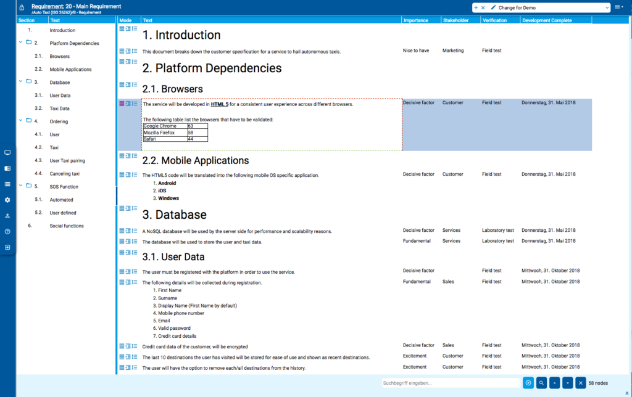
Task: Click the exit icon at bottom of sidebar
Action: coord(7,247)
